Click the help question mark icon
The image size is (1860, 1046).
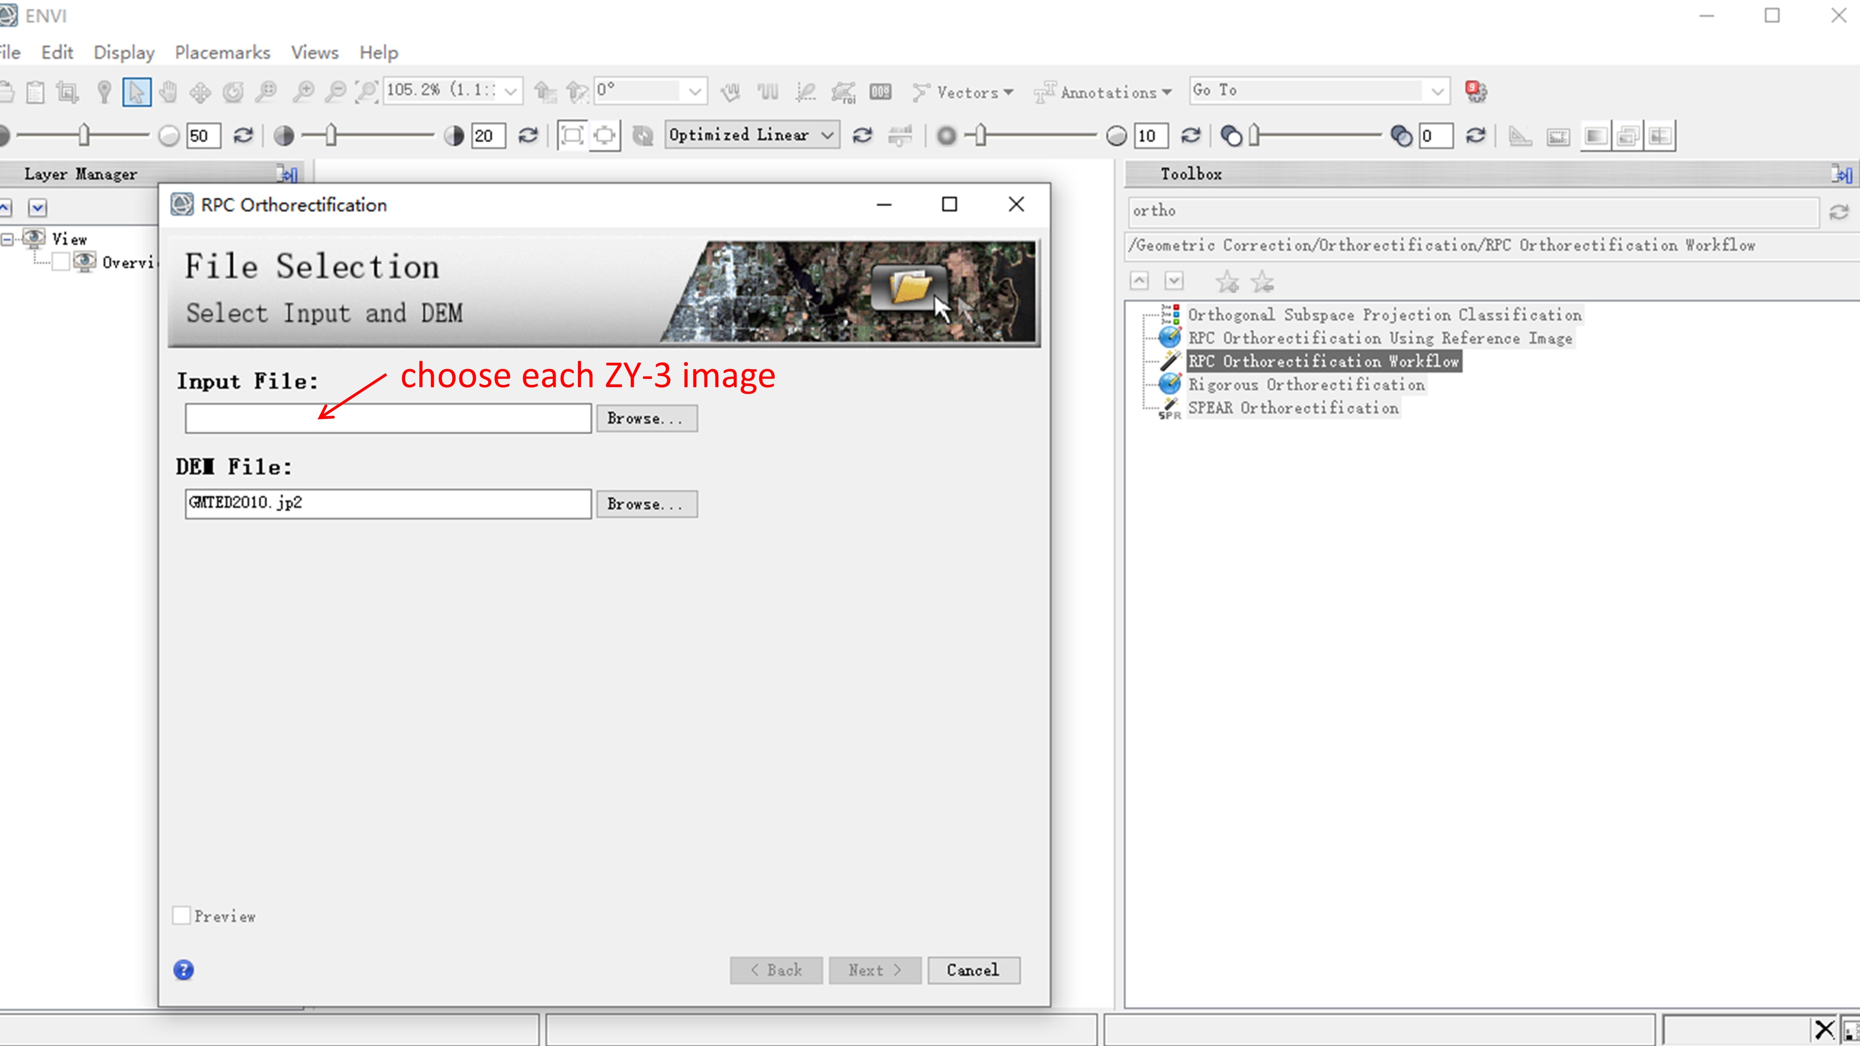(x=184, y=969)
